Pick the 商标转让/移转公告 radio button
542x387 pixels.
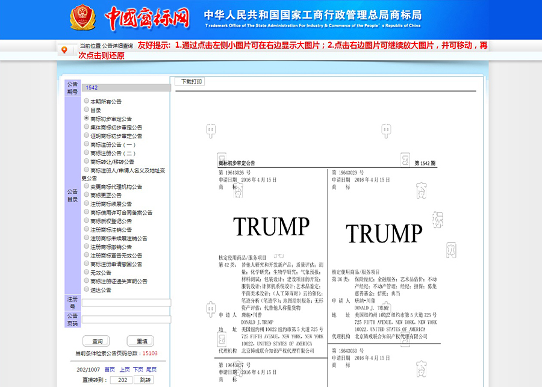(x=86, y=161)
